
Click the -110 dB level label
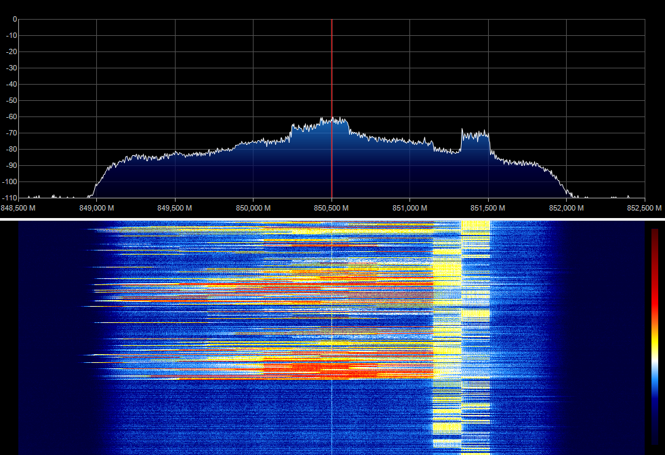(9, 198)
